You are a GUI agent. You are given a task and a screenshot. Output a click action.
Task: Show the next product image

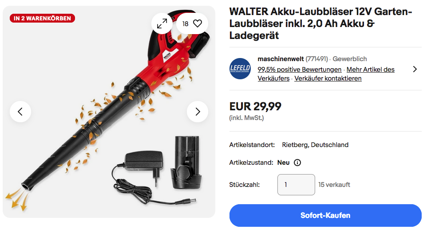(x=198, y=112)
